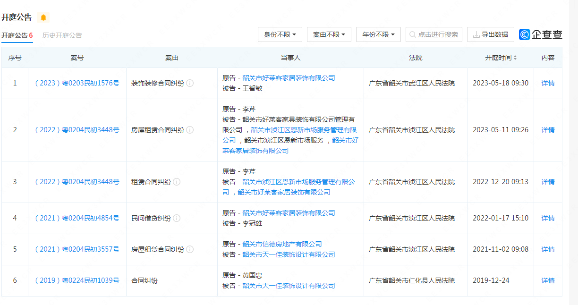Open the 身份不限 dropdown
Screen dimensions: 578x305
[x=280, y=34]
